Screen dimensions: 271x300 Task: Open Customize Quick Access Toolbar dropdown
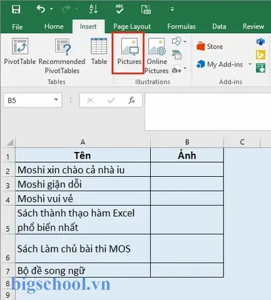(x=172, y=9)
